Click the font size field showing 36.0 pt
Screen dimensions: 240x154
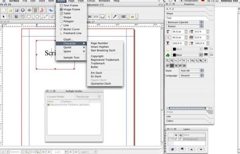[178, 32]
